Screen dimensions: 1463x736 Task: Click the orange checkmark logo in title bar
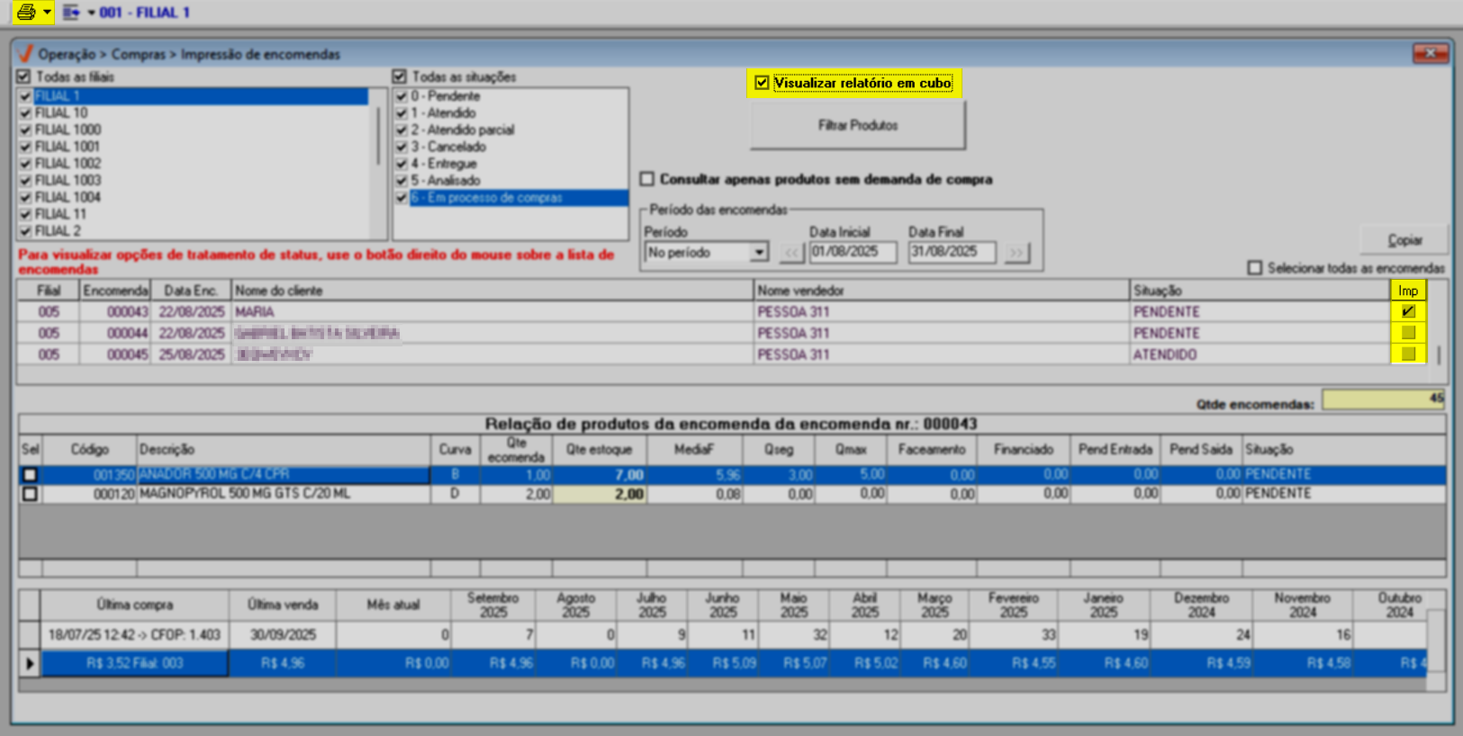pos(25,54)
